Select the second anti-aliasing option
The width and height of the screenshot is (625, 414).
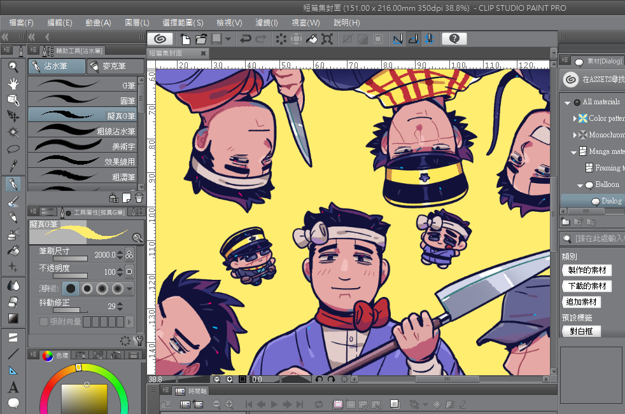point(87,288)
